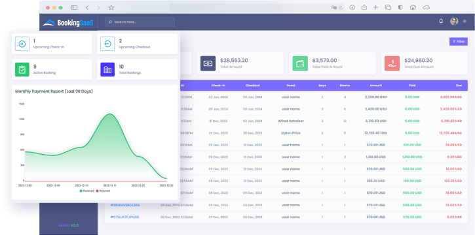The width and height of the screenshot is (475, 235).
Task: Toggle the Returned legend in chart
Action: click(104, 191)
